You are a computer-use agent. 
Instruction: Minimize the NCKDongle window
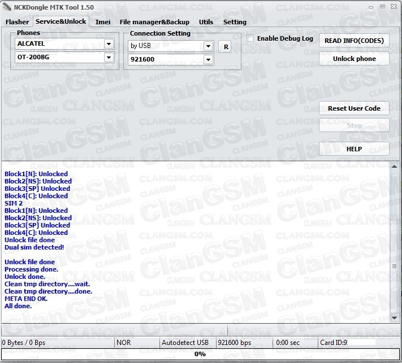371,7
